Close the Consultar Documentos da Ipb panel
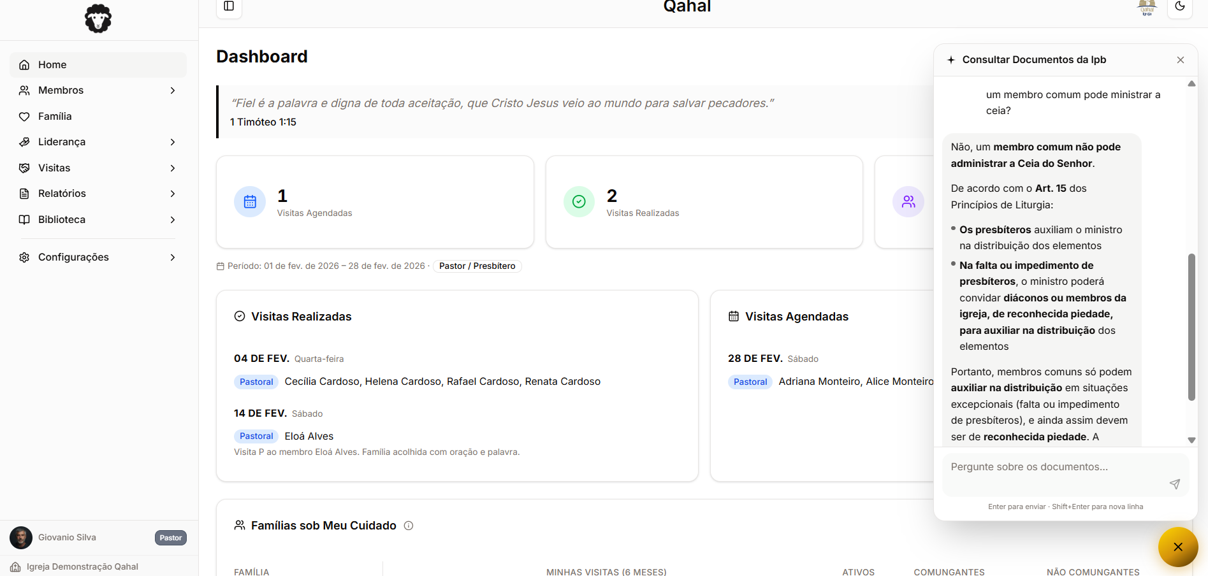This screenshot has height=576, width=1208. coord(1181,59)
